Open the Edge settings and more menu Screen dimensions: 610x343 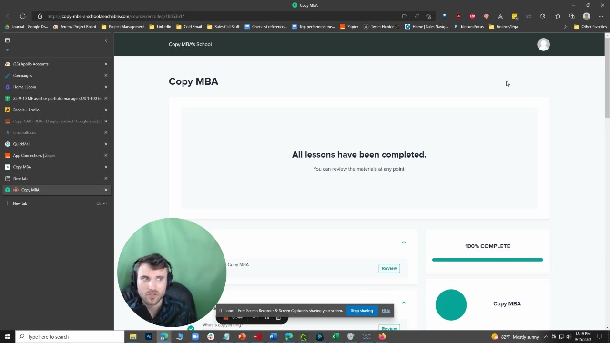tap(601, 16)
